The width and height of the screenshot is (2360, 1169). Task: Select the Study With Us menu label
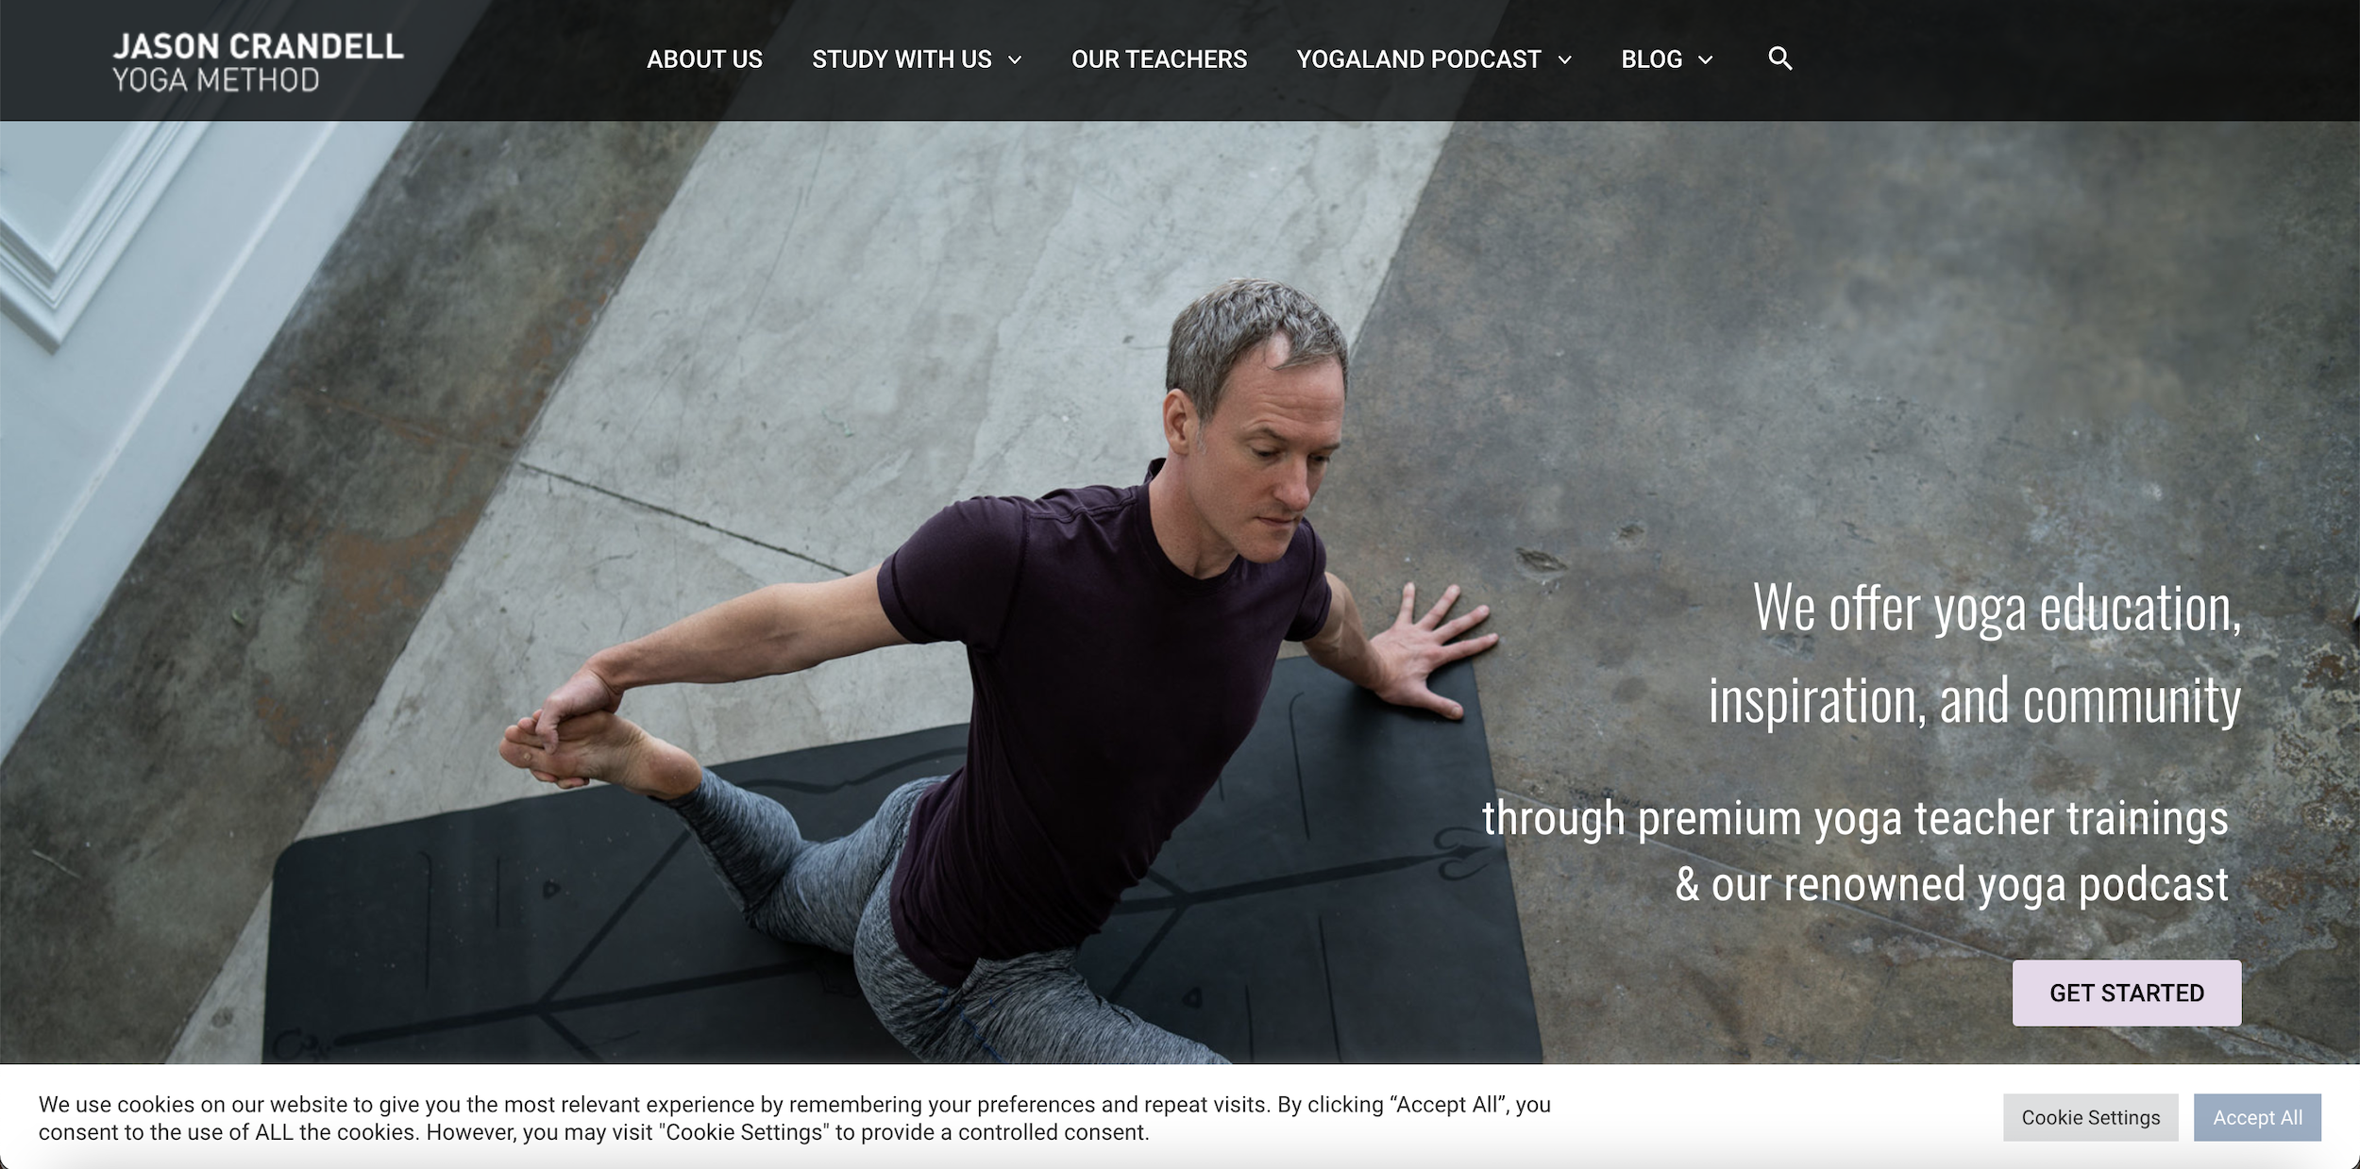902,59
